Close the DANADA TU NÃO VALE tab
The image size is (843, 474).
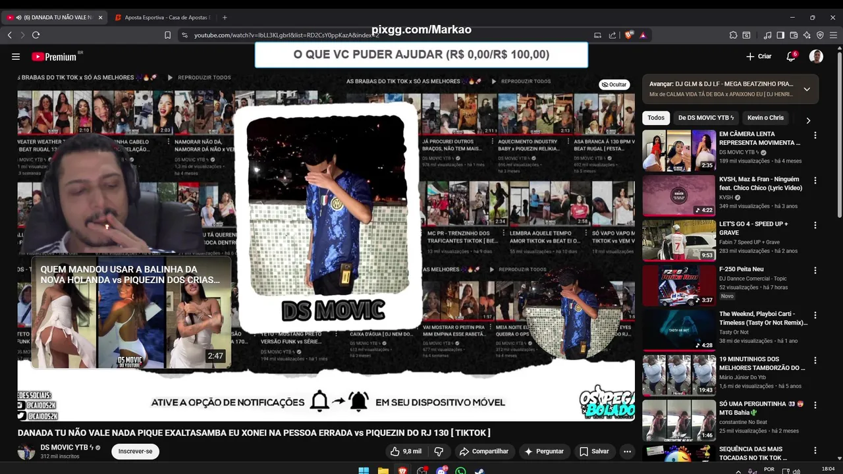pos(100,17)
